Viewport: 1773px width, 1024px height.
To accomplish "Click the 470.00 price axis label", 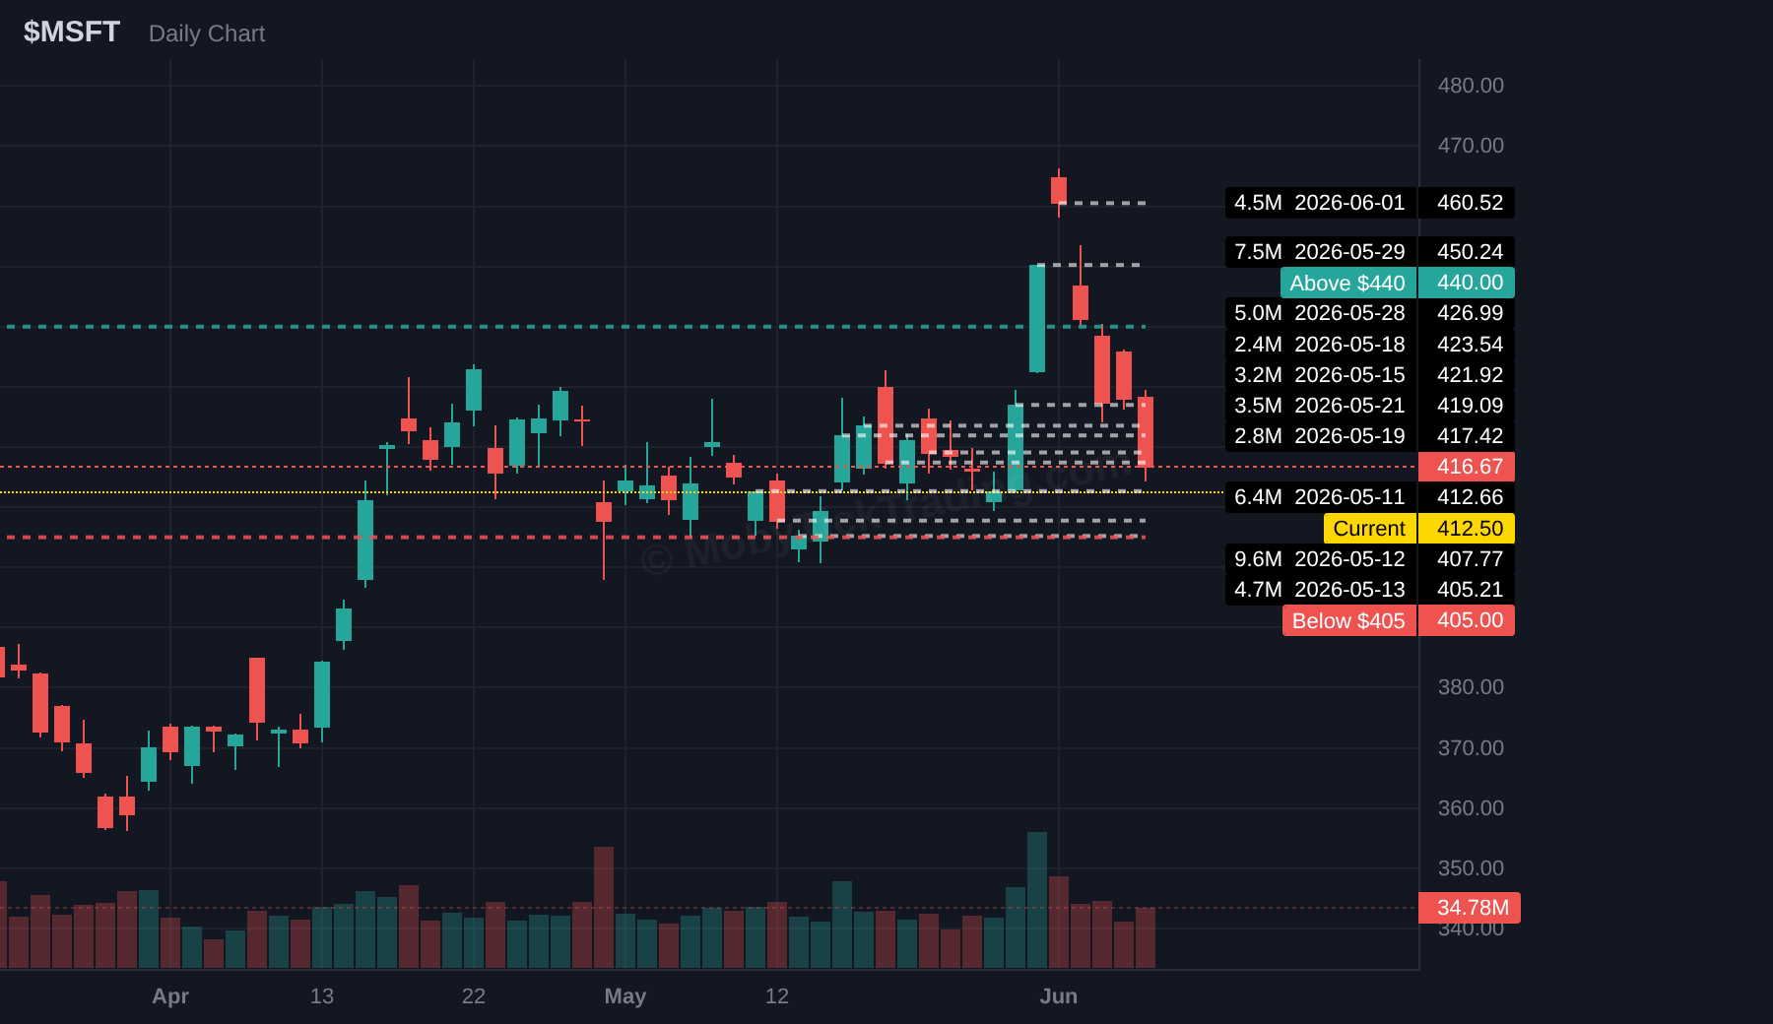I will (x=1471, y=146).
